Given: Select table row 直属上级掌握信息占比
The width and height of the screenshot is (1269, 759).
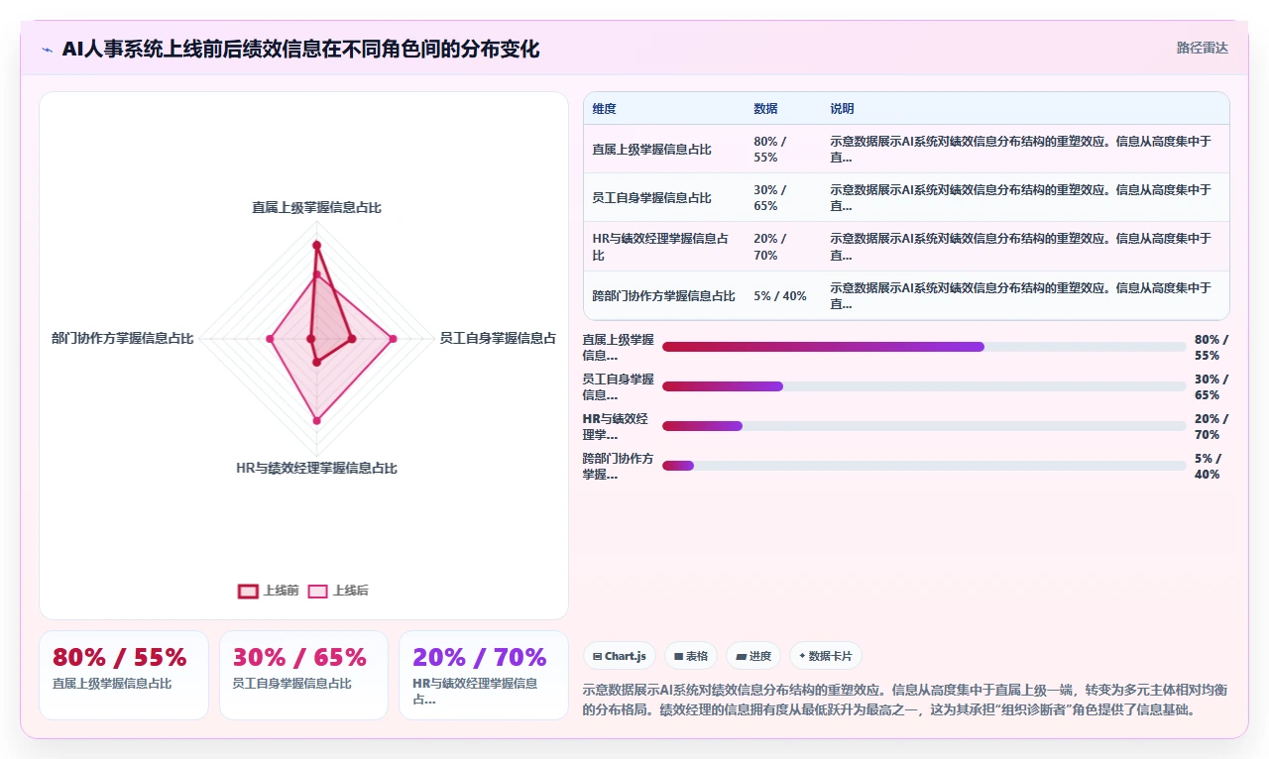Looking at the screenshot, I should tap(906, 150).
